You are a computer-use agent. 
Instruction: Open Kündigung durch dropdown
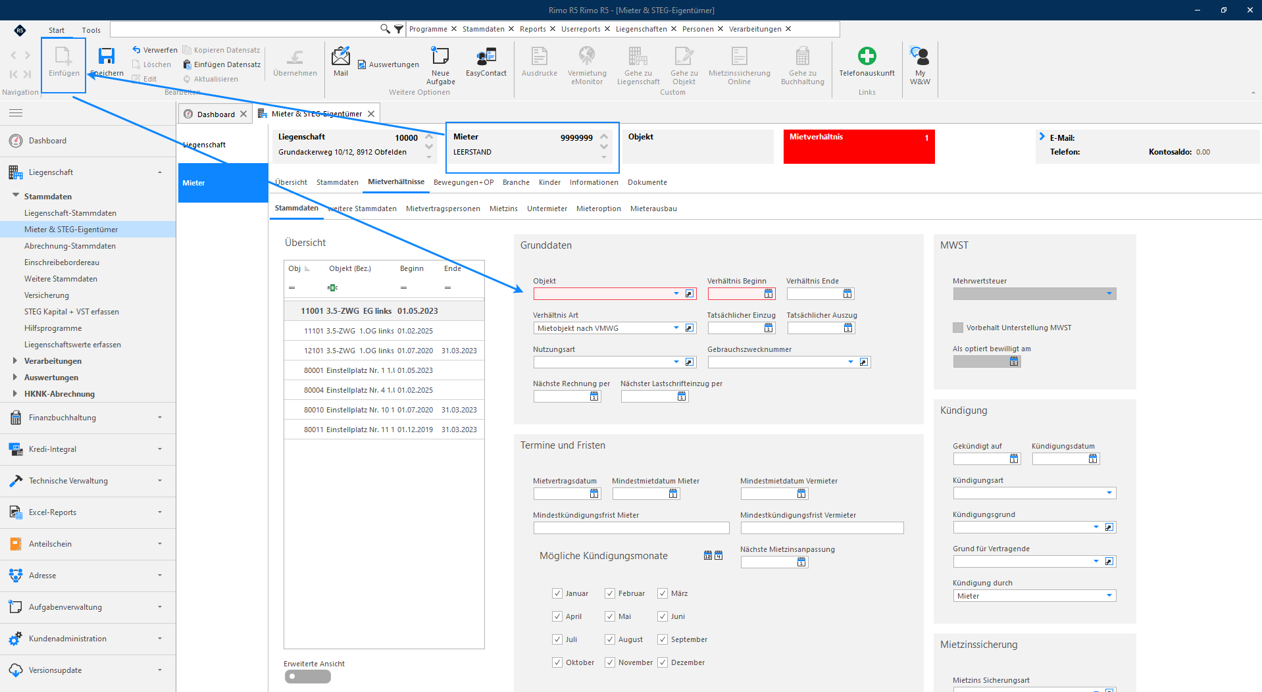[1109, 596]
